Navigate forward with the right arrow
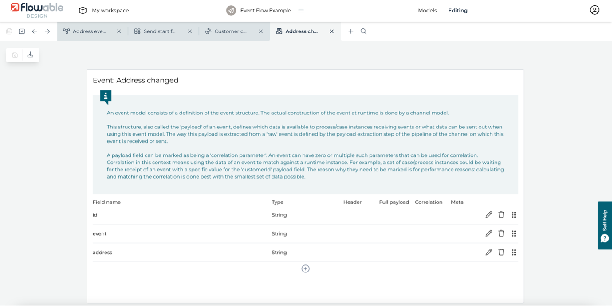Viewport: 614px width, 307px height. pos(47,31)
